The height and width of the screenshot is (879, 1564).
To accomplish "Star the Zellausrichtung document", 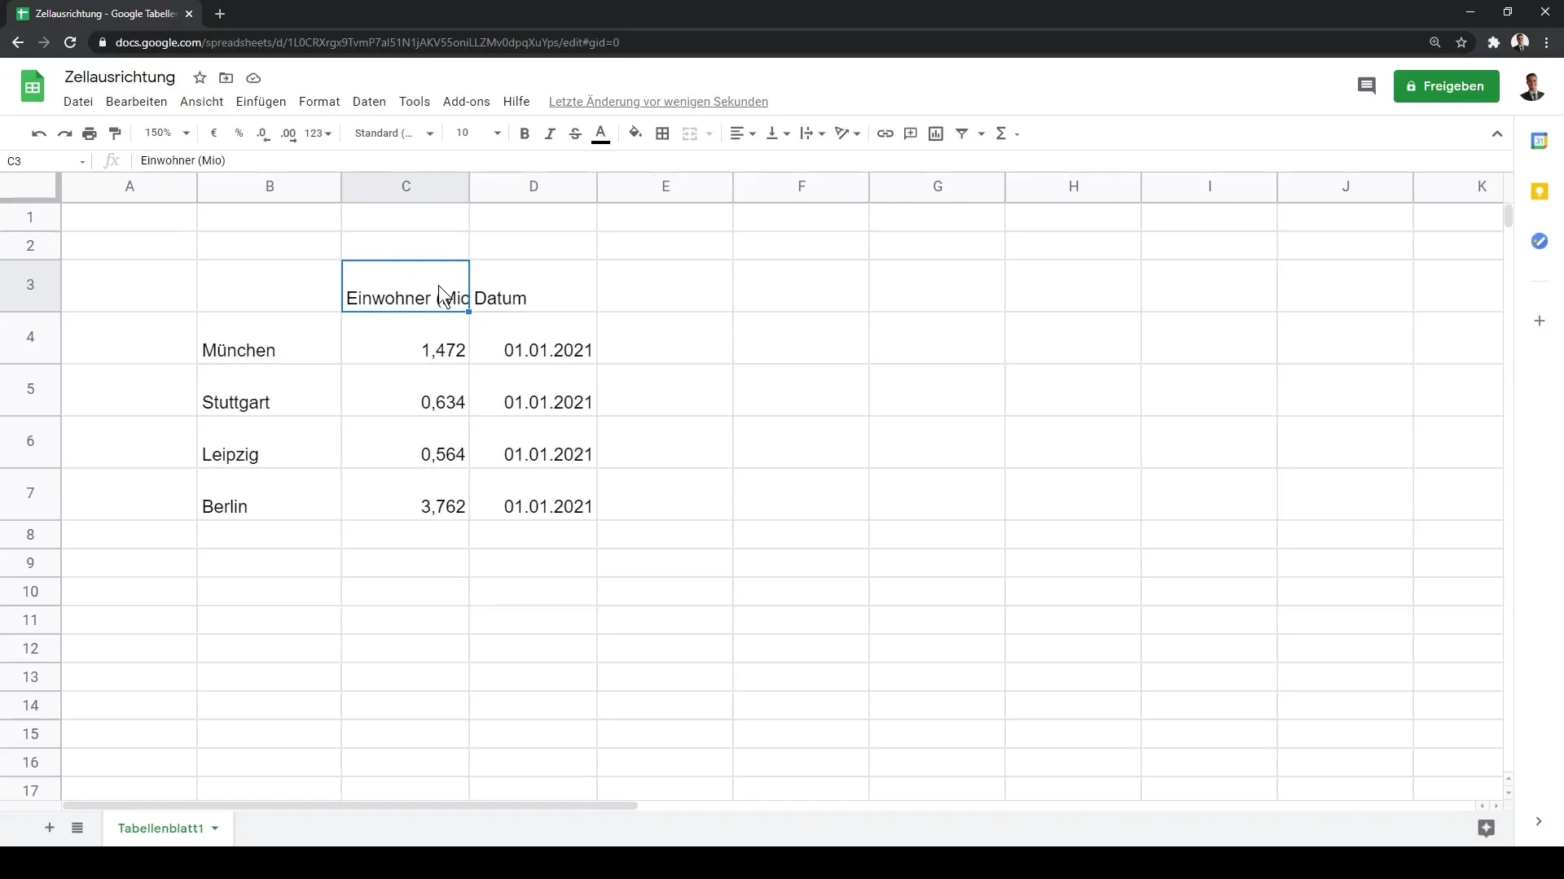I will [200, 78].
